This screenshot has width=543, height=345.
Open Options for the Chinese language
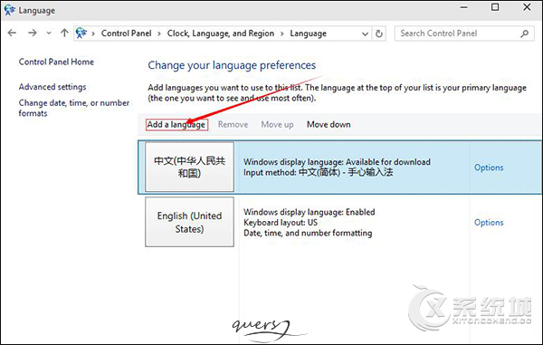(x=489, y=168)
